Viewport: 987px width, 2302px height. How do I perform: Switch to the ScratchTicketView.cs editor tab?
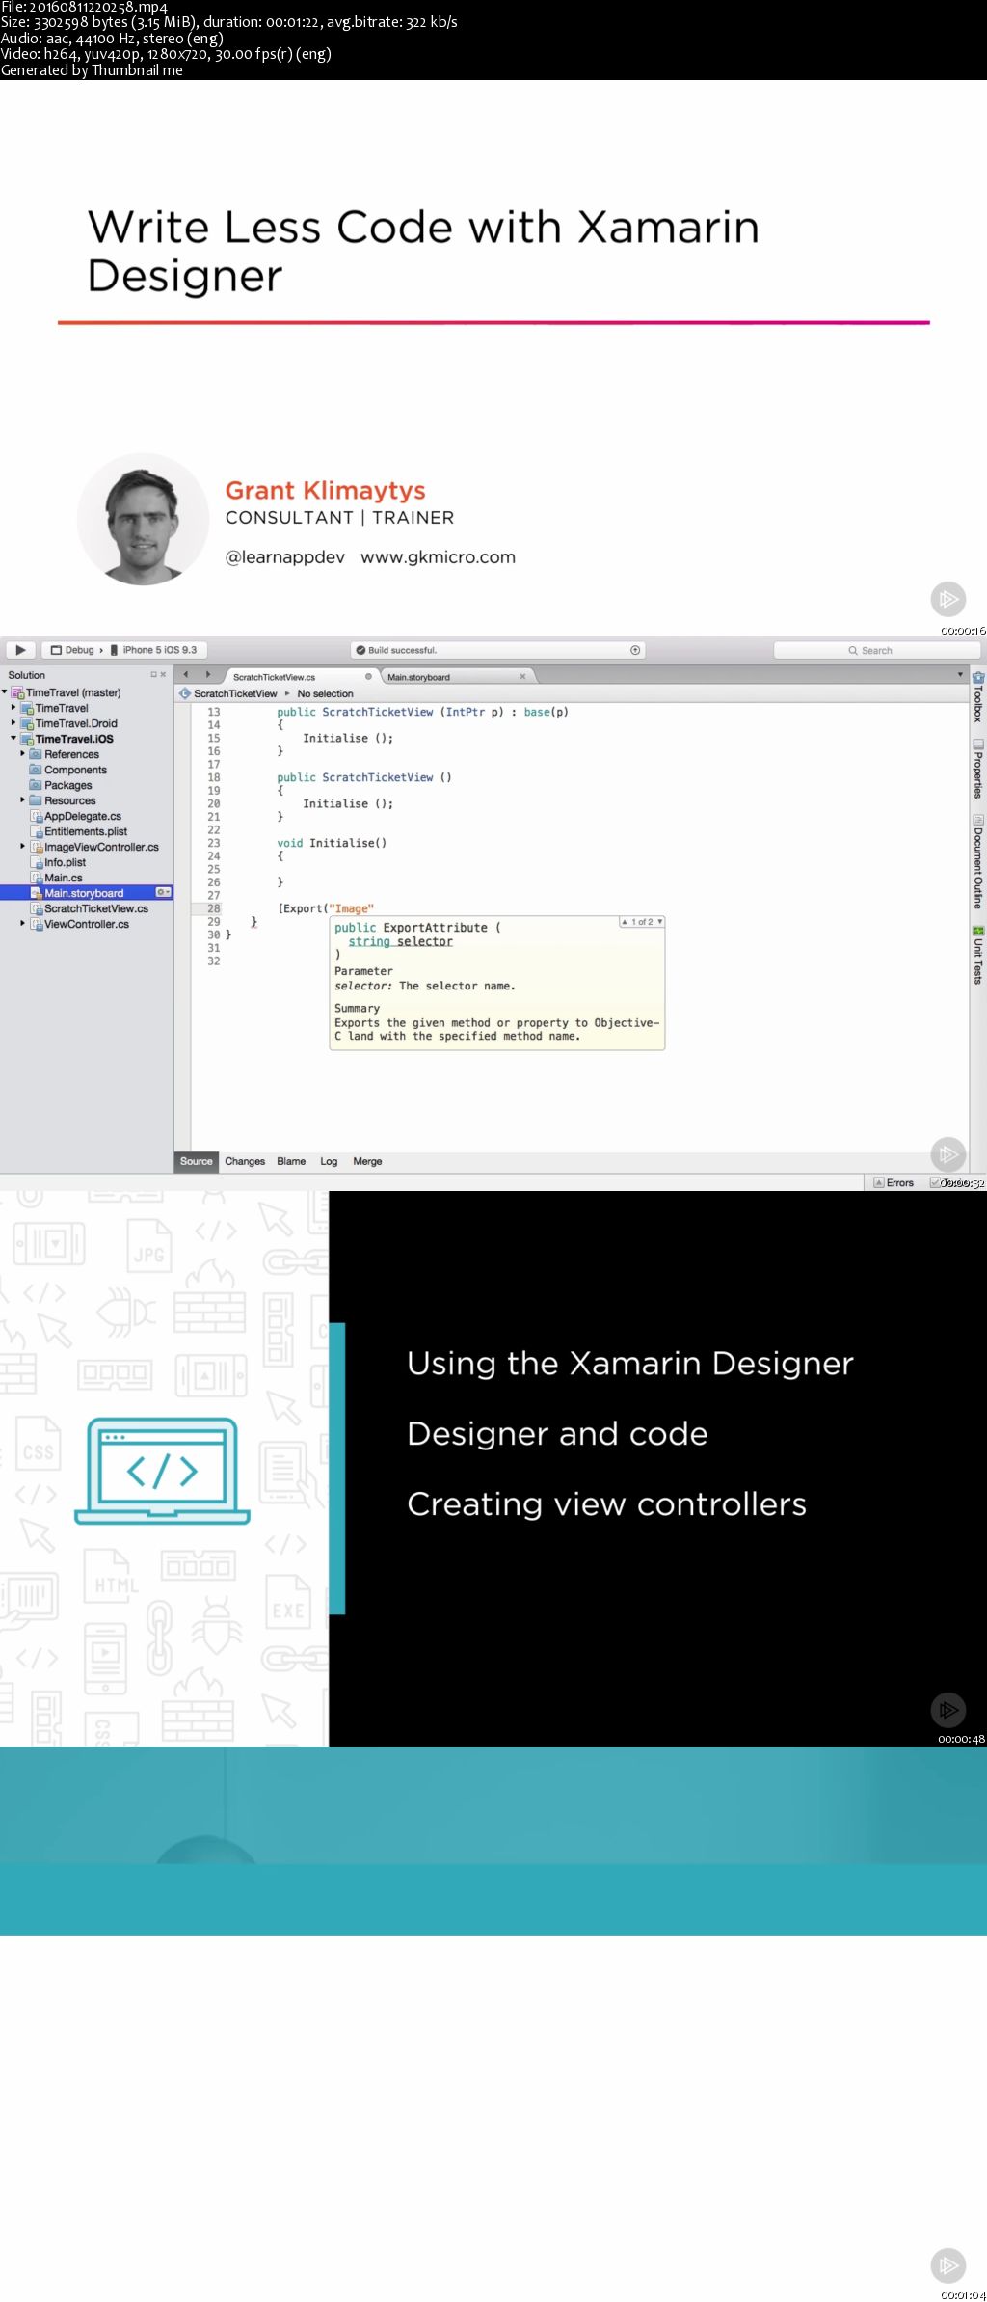pos(275,677)
